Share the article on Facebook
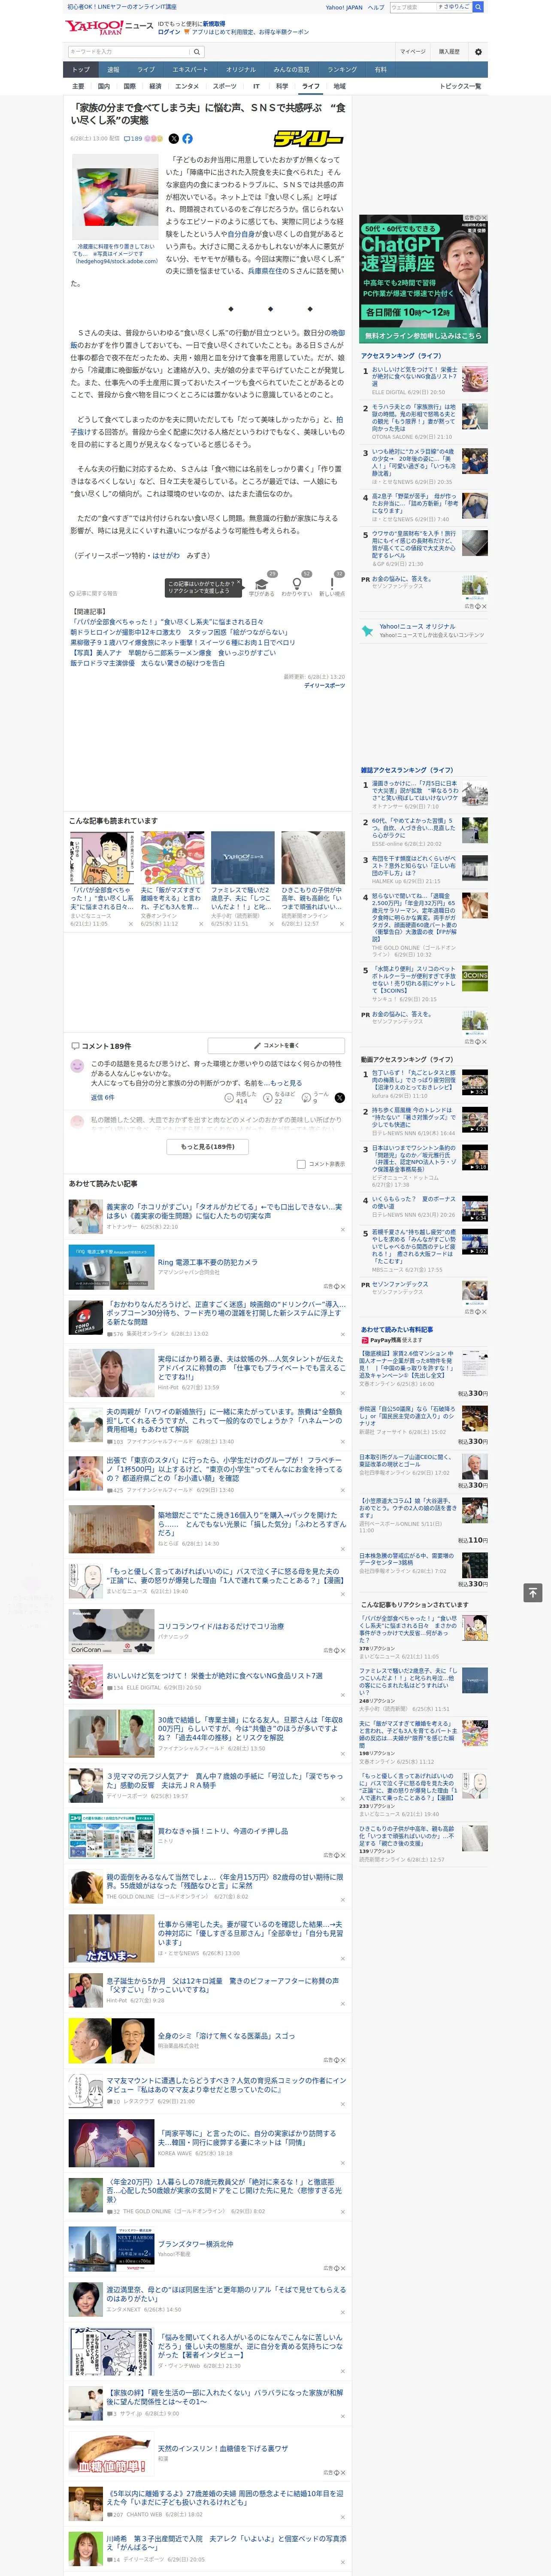The height and width of the screenshot is (2576, 551). tap(187, 139)
